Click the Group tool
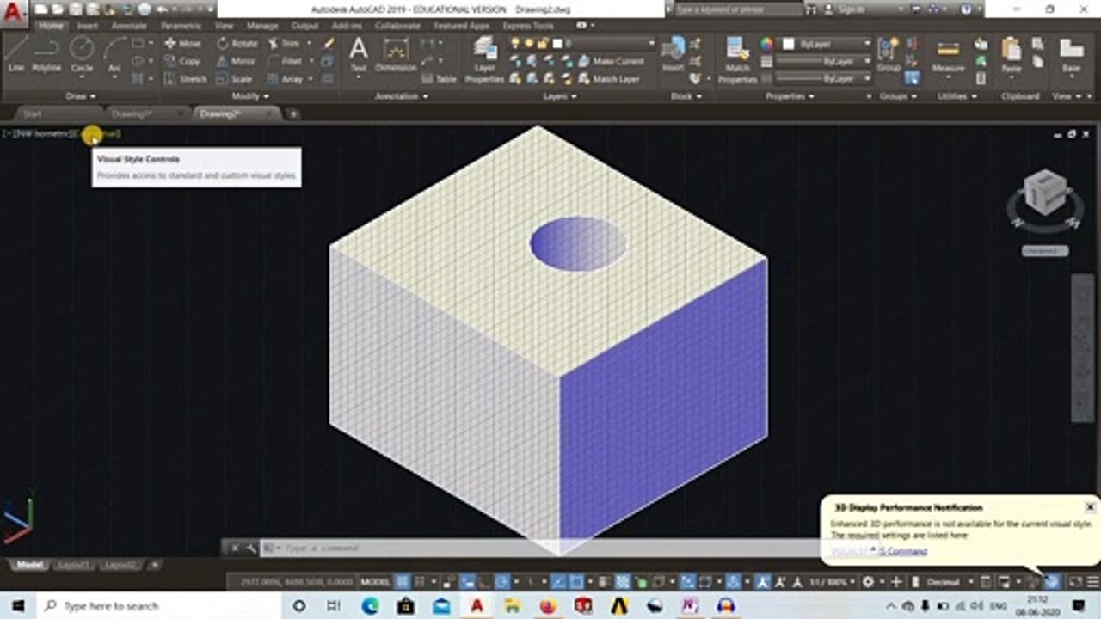Image resolution: width=1101 pixels, height=619 pixels. [889, 54]
